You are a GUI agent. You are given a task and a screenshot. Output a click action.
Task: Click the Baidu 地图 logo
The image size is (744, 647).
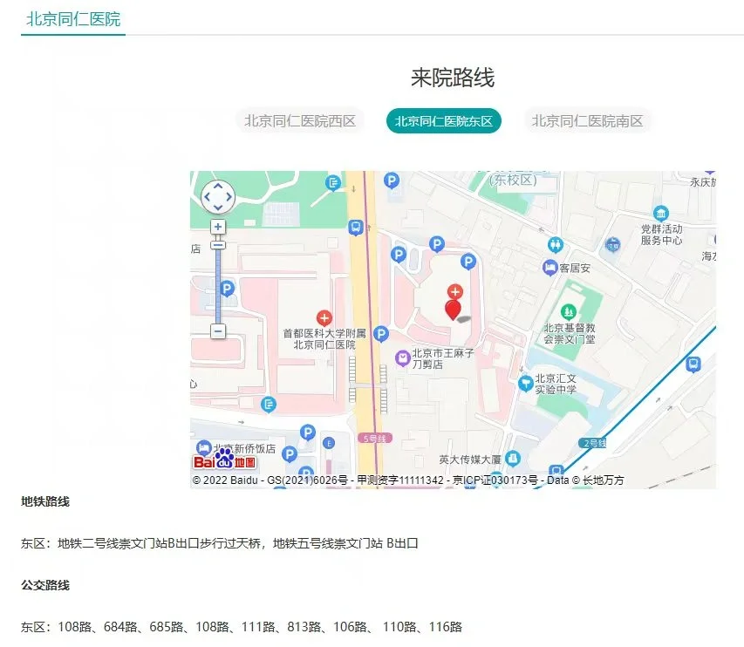(x=224, y=460)
